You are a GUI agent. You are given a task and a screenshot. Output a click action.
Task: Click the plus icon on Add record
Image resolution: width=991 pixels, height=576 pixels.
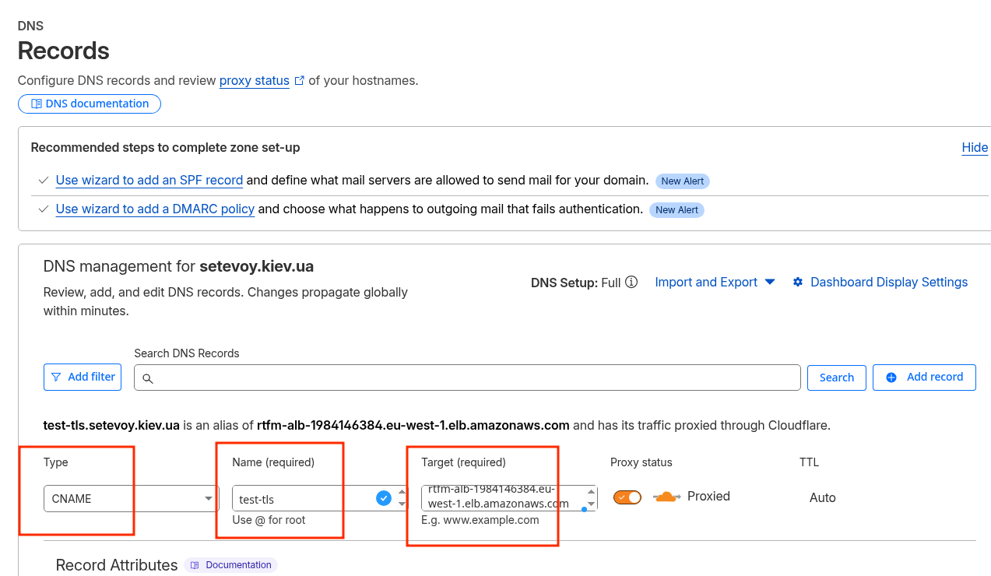point(891,377)
